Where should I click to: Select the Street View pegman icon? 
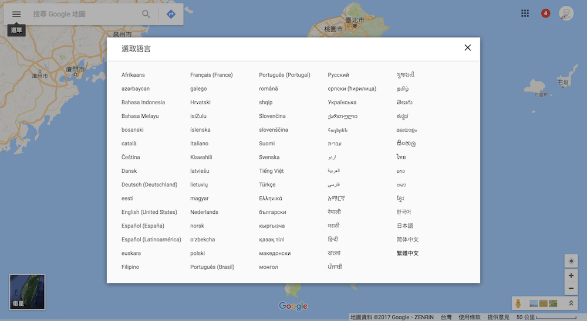[518, 303]
